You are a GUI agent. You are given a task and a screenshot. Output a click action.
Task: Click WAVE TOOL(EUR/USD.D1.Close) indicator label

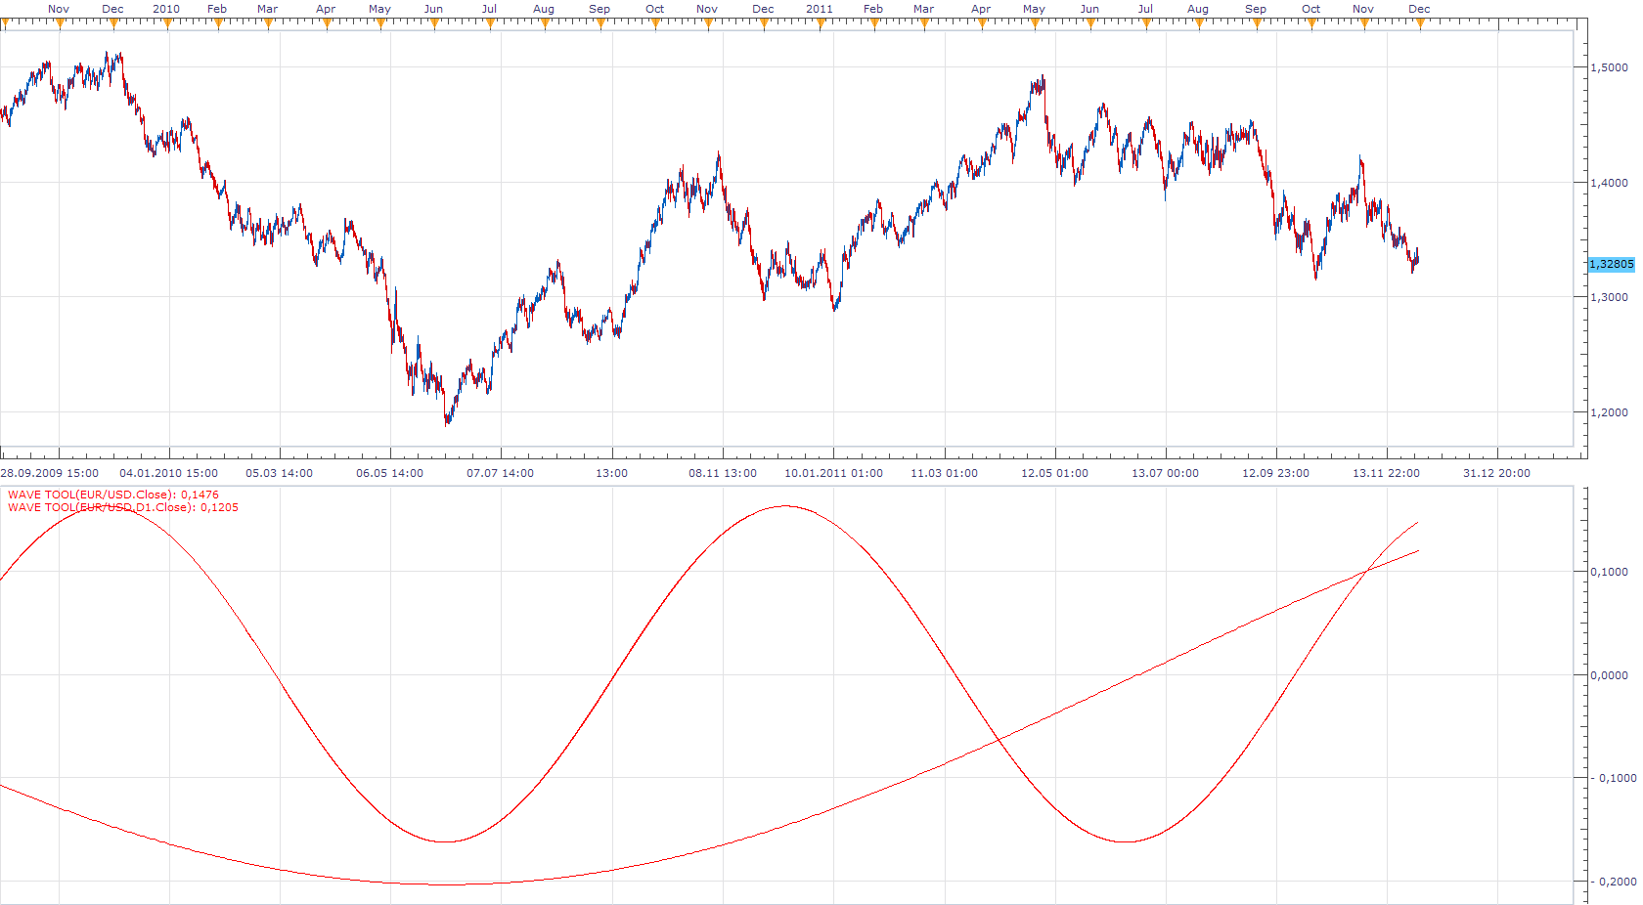click(x=123, y=507)
